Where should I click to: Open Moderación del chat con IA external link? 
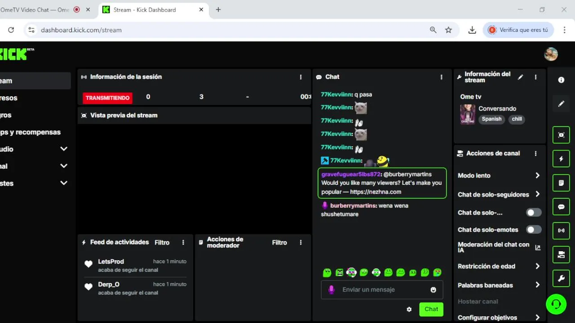coord(538,247)
